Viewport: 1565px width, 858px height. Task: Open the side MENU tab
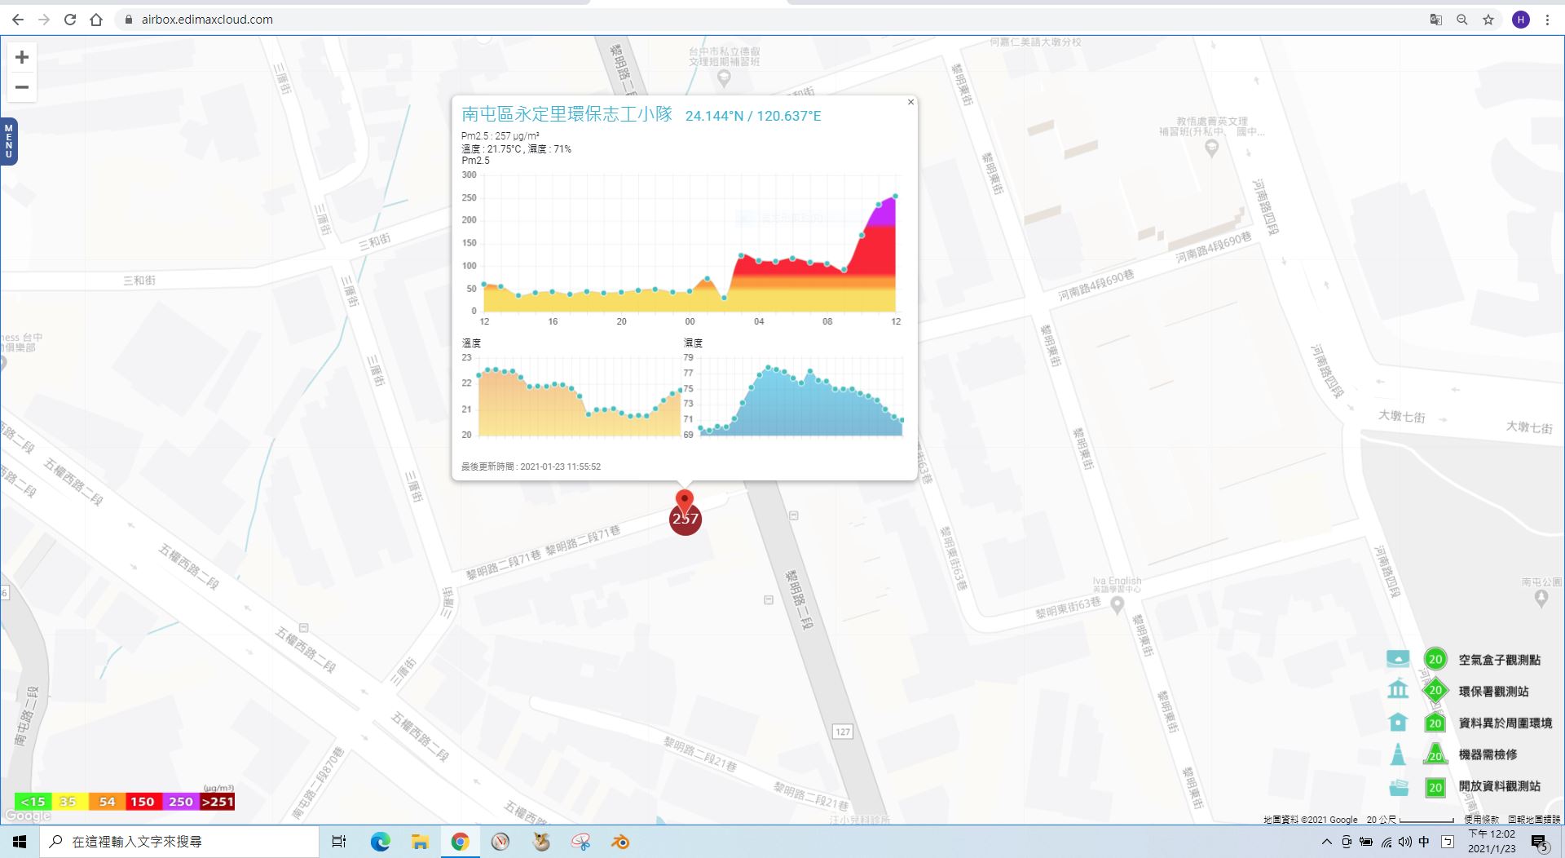pos(9,141)
